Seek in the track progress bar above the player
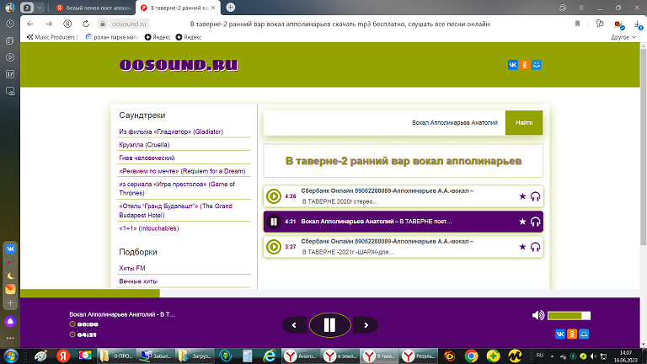 [329, 293]
